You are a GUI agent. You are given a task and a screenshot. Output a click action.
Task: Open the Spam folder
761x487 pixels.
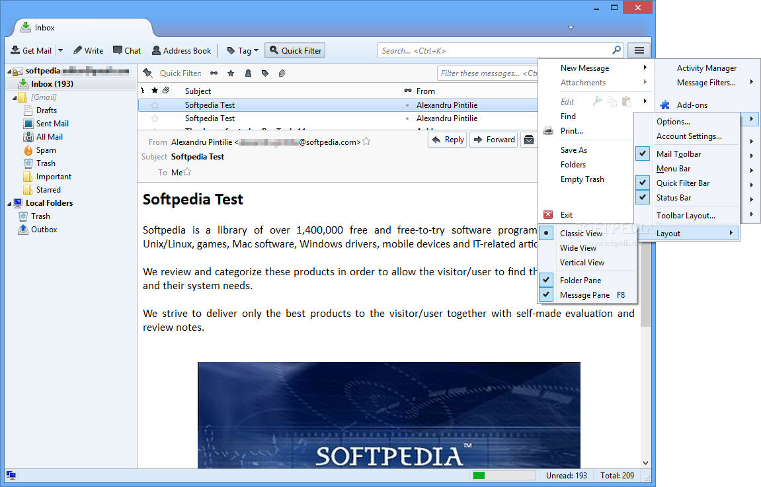click(46, 150)
